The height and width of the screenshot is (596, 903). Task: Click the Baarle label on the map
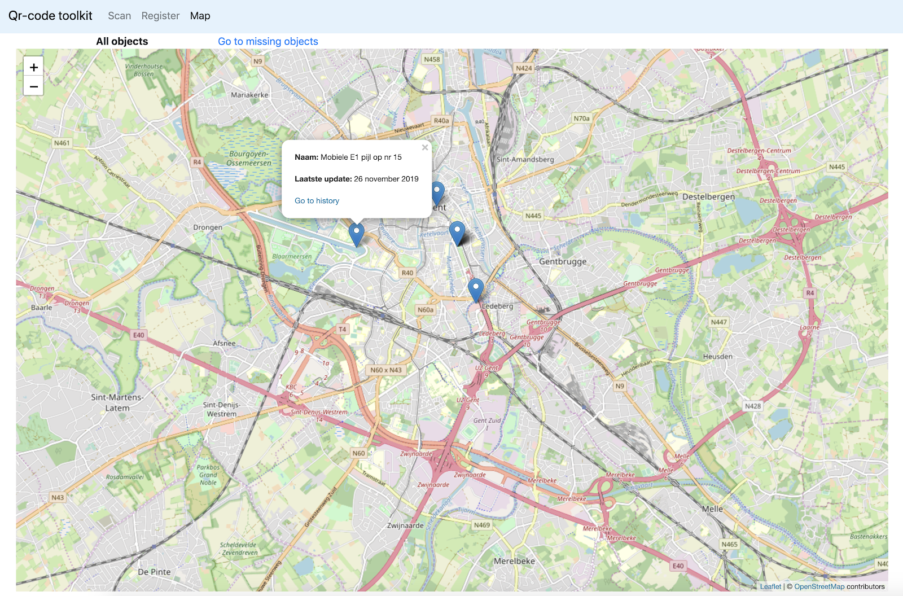click(x=41, y=308)
